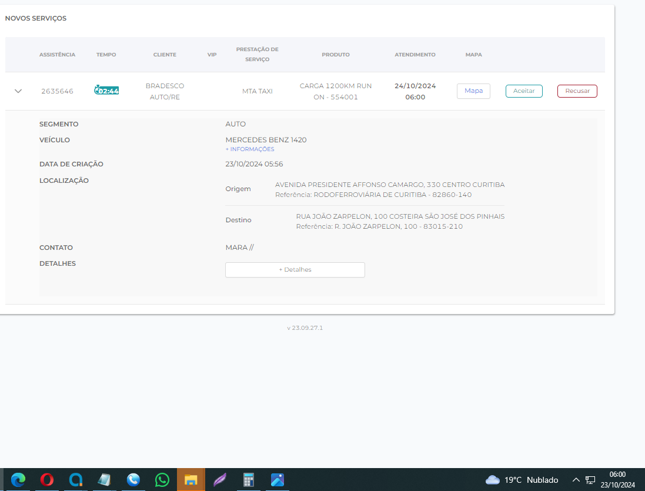Click the Origem label
The width and height of the screenshot is (645, 491).
[238, 189]
